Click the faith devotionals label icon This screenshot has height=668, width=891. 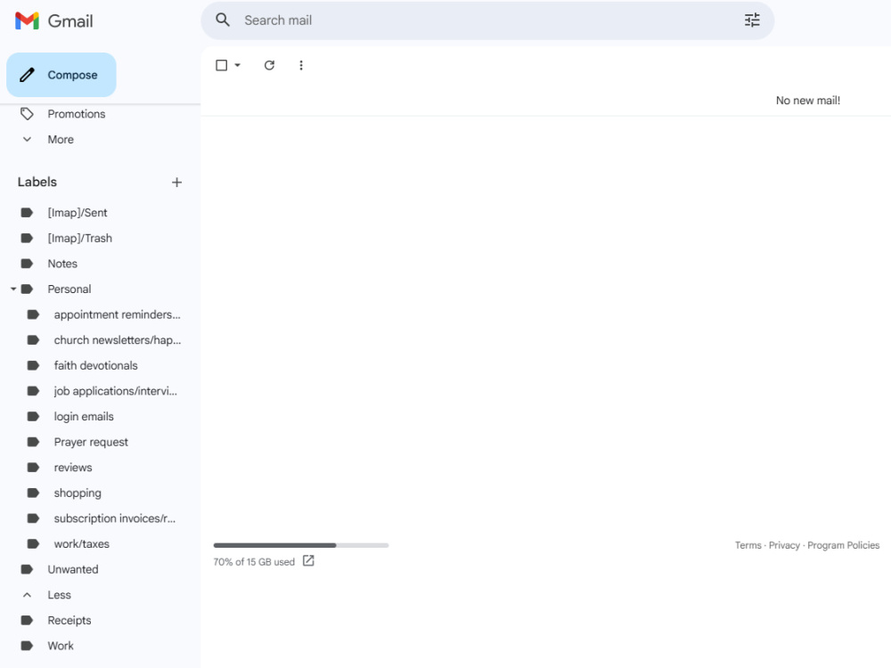click(x=33, y=366)
